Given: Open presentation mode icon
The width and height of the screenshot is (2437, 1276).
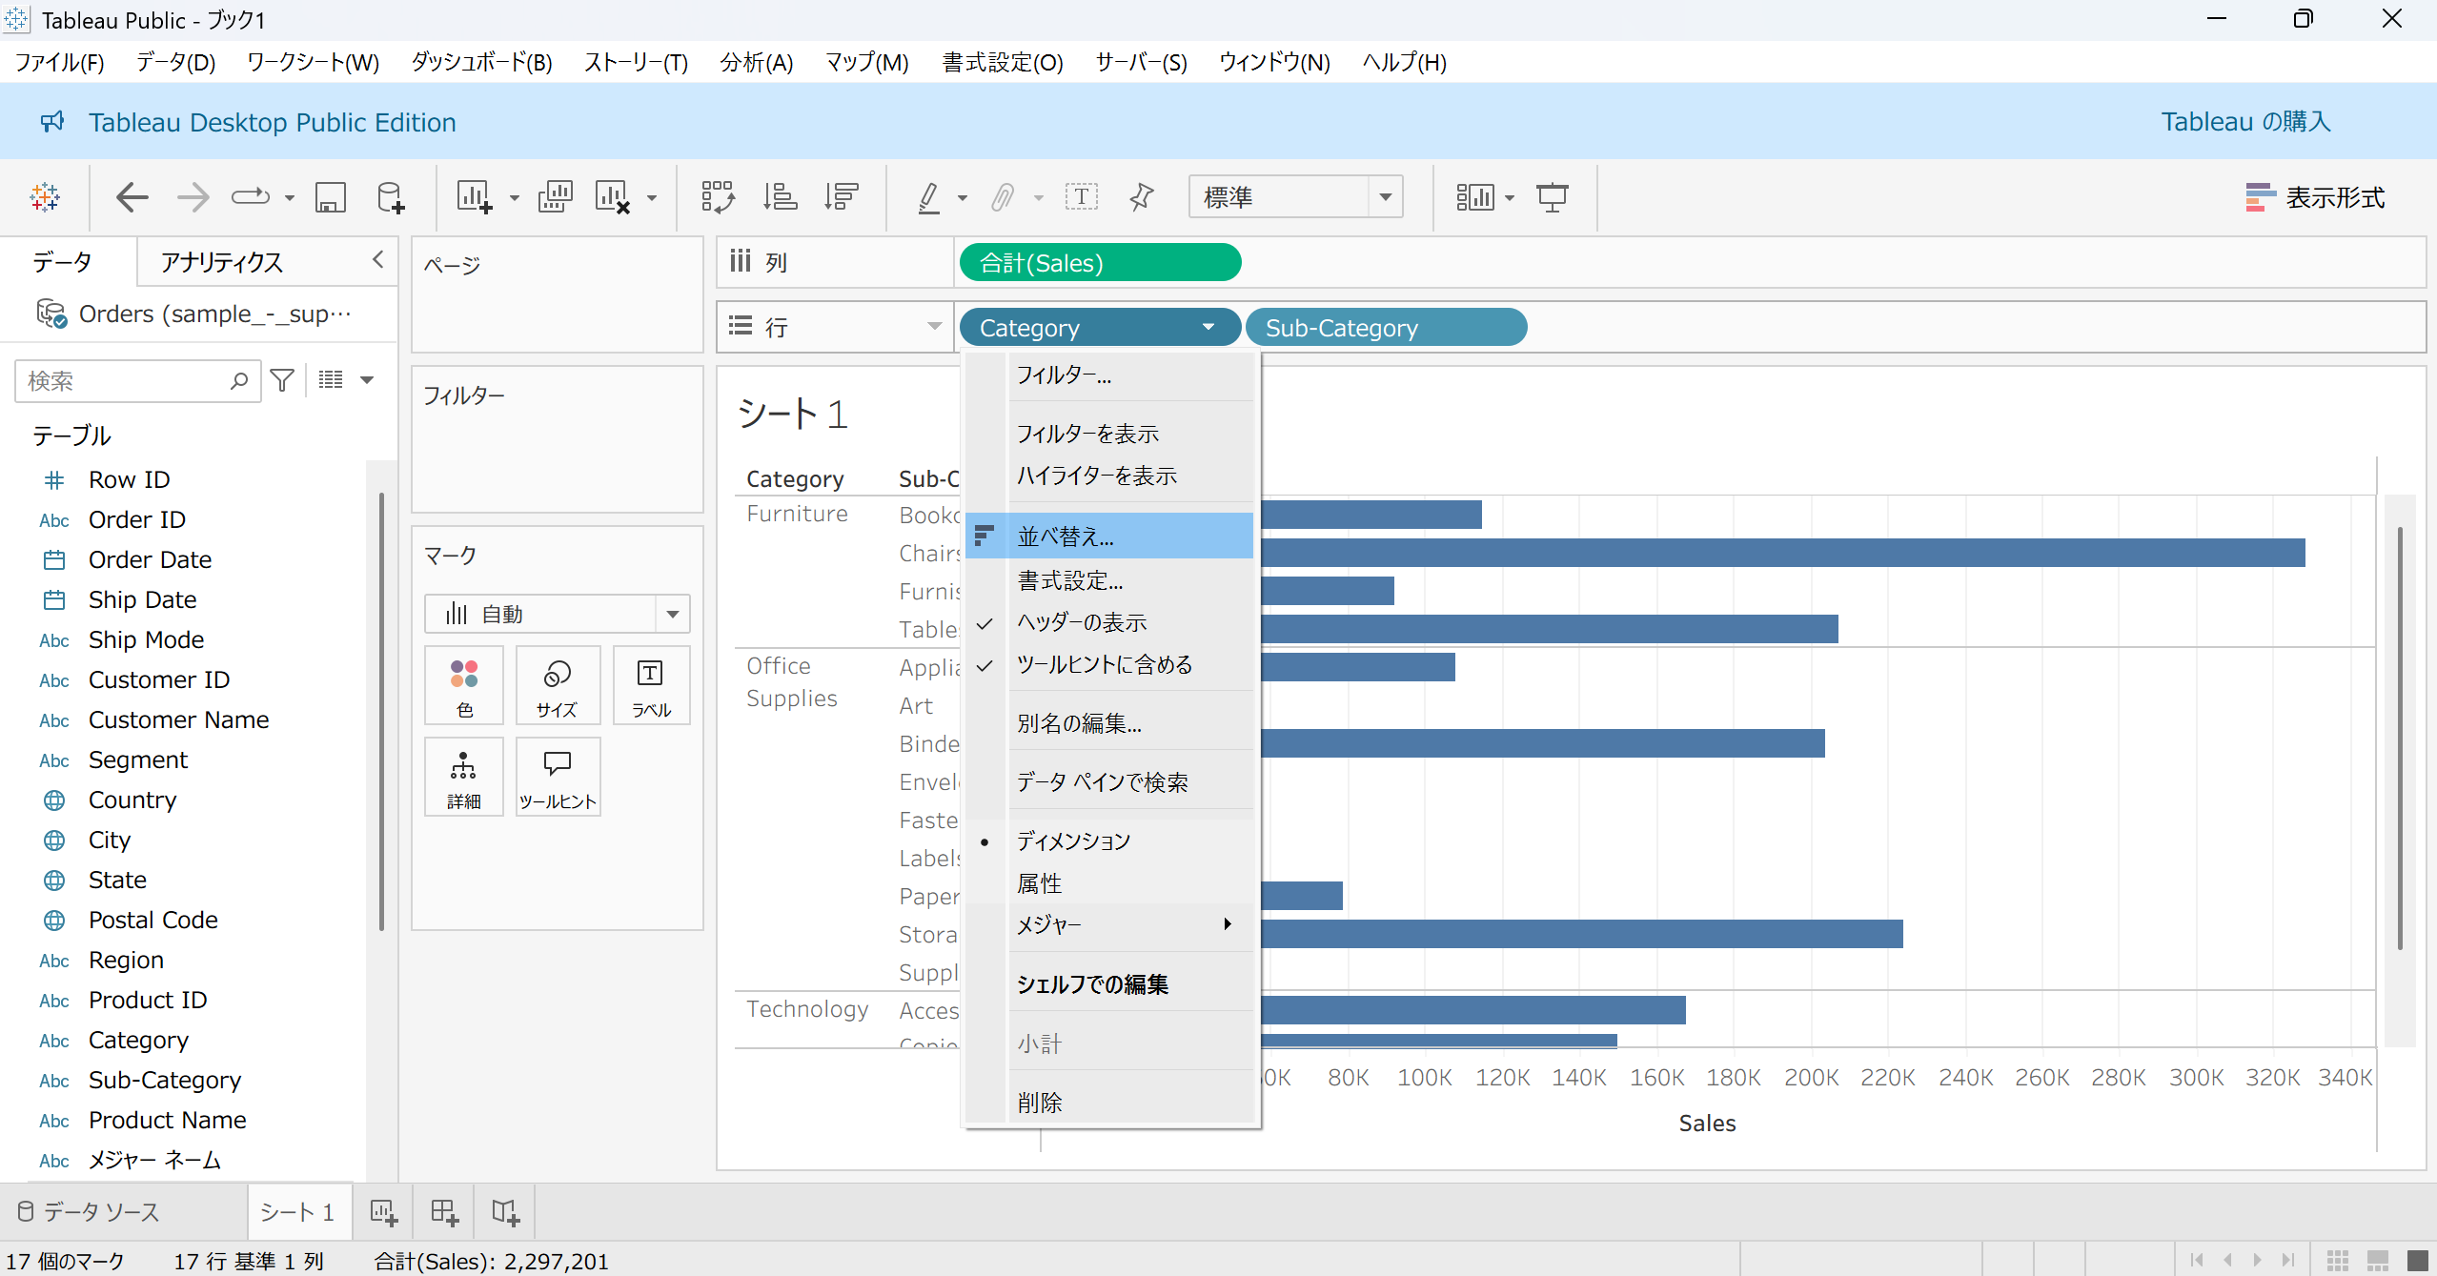Looking at the screenshot, I should click(x=1552, y=197).
